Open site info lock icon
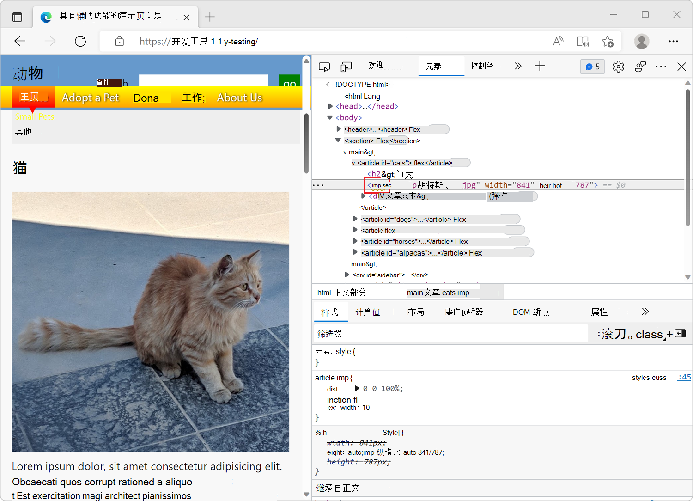The width and height of the screenshot is (693, 501). click(x=119, y=41)
